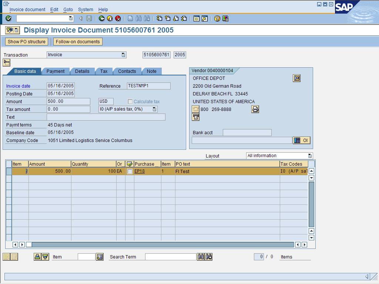Click the item table vertical scrollbar thumb
379x284 pixels.
pos(311,204)
